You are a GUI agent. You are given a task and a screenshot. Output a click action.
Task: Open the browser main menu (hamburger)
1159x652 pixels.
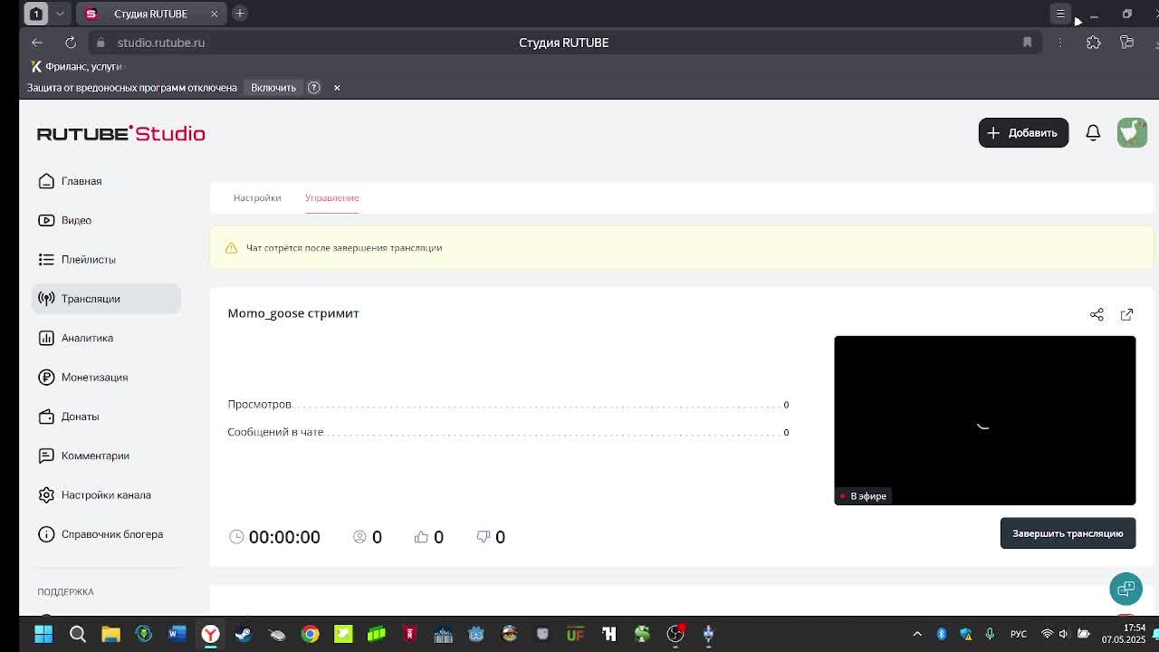[x=1060, y=14]
